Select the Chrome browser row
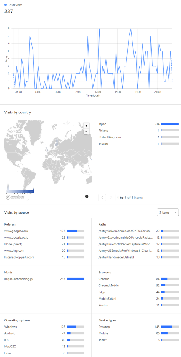Viewport: 181px width, 357px height. pos(139,279)
